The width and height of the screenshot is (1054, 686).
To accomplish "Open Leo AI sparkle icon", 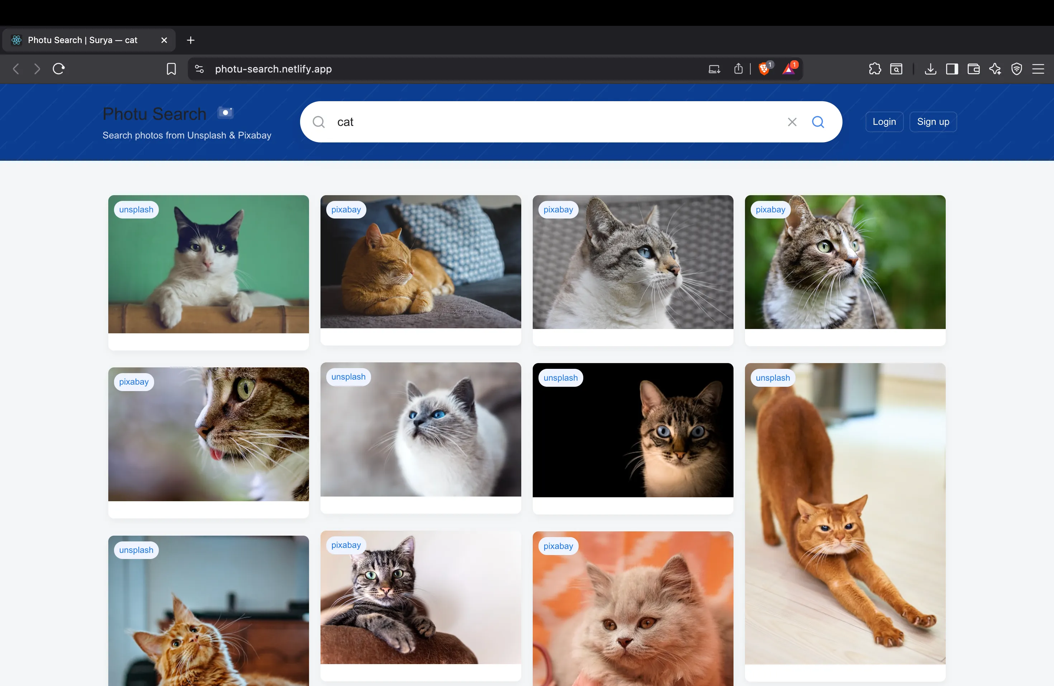I will tap(995, 69).
